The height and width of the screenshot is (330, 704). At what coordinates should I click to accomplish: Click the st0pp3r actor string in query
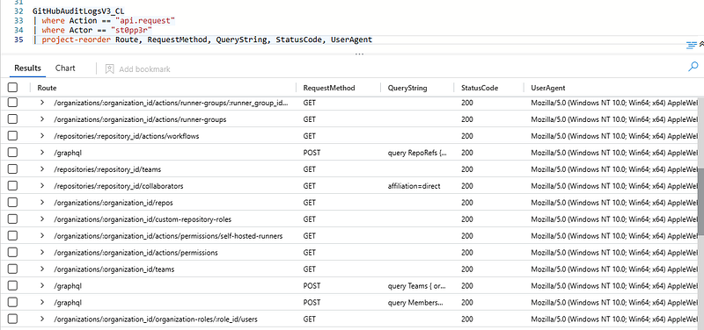tap(131, 31)
